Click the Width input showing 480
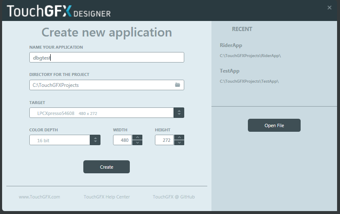Image resolution: width=340 pixels, height=214 pixels. click(x=123, y=140)
